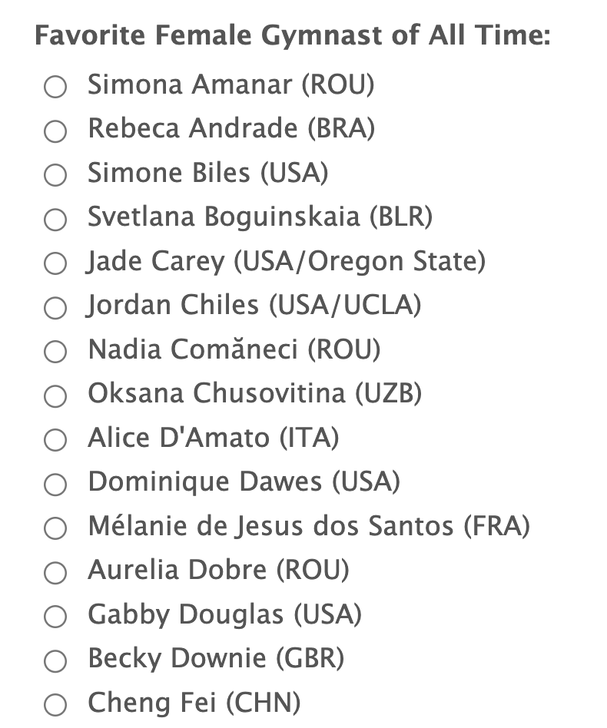607x728 pixels.
Task: Pick Nadia Comăneci (ROU) radio button
Action: pos(55,352)
